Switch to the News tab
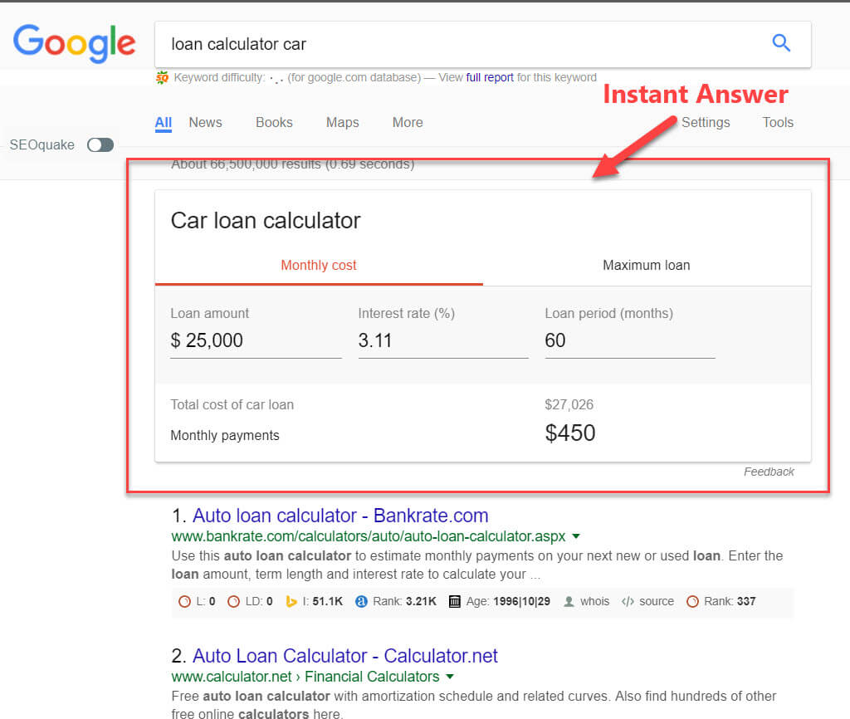The width and height of the screenshot is (850, 719). pyautogui.click(x=206, y=123)
